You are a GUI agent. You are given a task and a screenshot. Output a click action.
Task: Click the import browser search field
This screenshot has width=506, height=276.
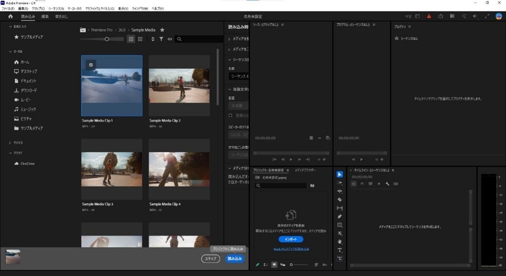pyautogui.click(x=199, y=39)
